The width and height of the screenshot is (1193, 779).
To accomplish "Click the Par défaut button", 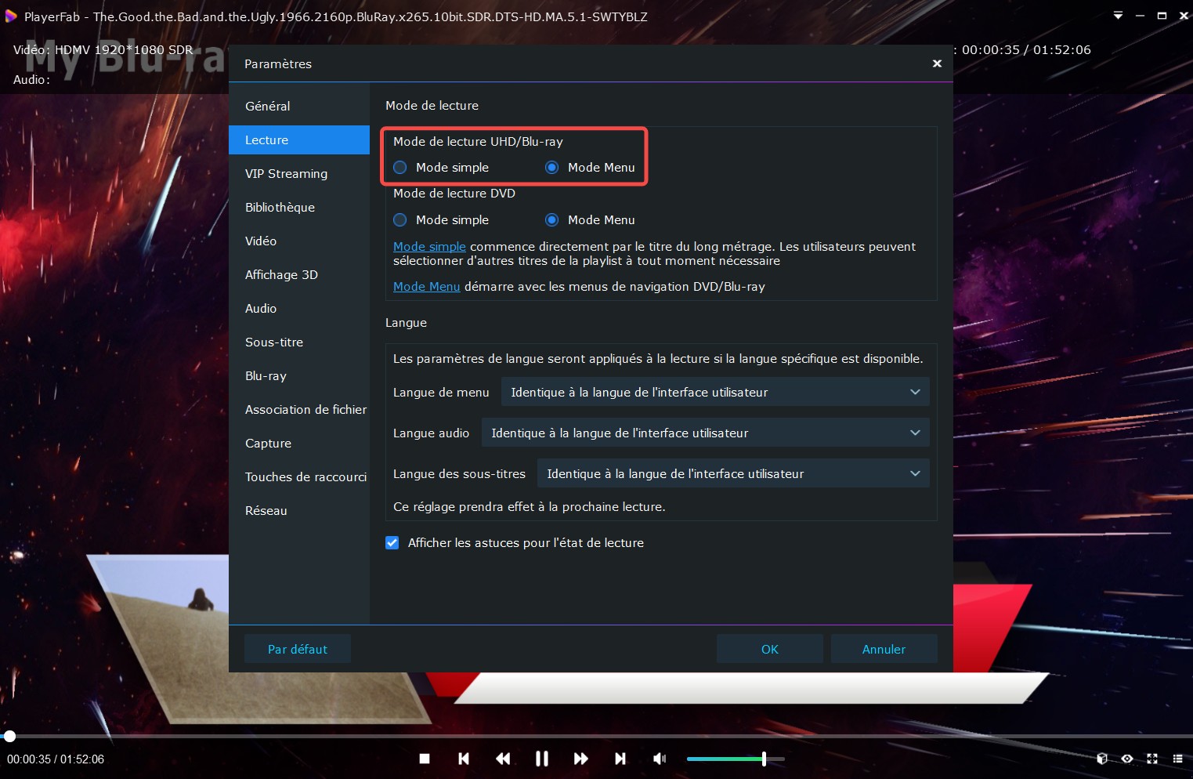I will 298,649.
